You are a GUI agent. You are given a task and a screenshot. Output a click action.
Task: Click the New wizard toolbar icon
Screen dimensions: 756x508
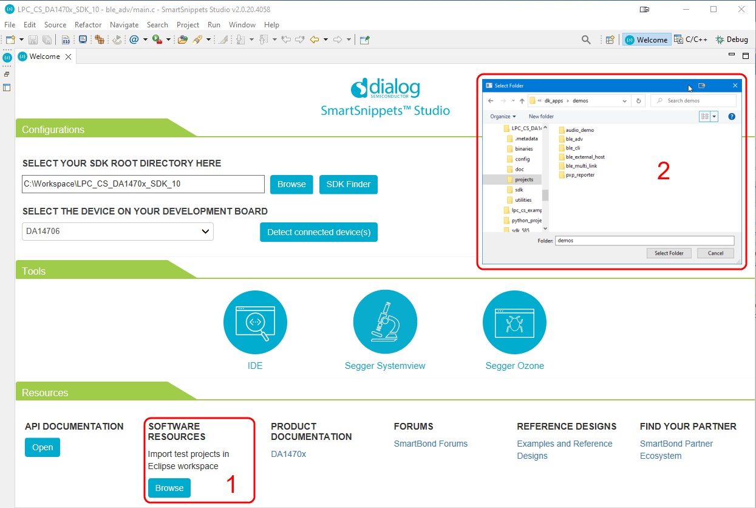[10, 39]
